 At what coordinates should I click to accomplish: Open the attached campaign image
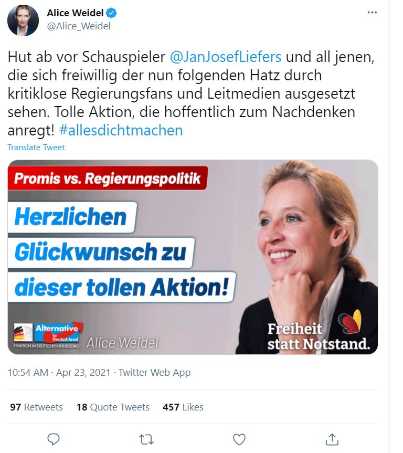coord(193,257)
